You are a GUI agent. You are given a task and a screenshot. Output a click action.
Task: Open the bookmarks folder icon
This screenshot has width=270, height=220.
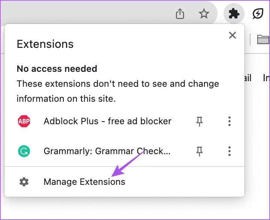coord(263,39)
